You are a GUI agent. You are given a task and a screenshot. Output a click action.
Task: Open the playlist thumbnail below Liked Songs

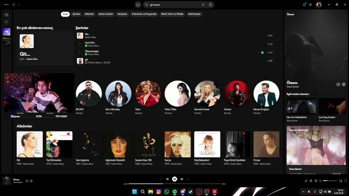pyautogui.click(x=7, y=41)
